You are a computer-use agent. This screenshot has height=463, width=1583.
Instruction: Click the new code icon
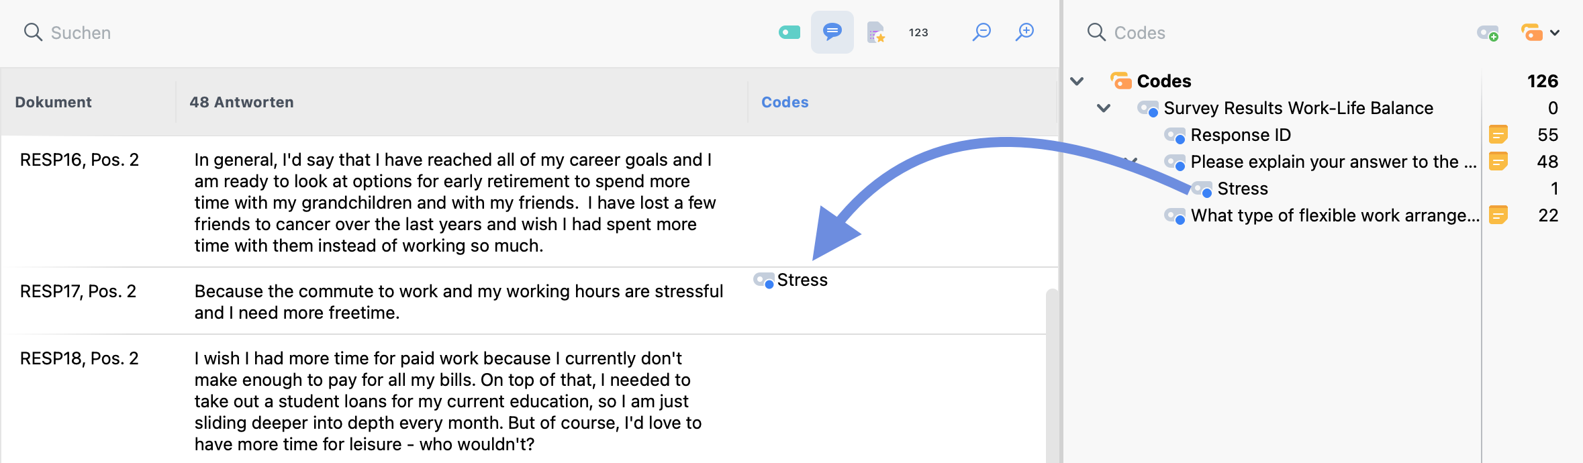click(x=1488, y=33)
